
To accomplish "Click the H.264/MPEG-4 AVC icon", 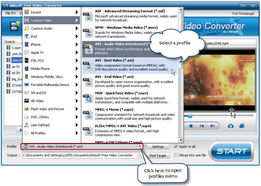I will click(88, 131).
